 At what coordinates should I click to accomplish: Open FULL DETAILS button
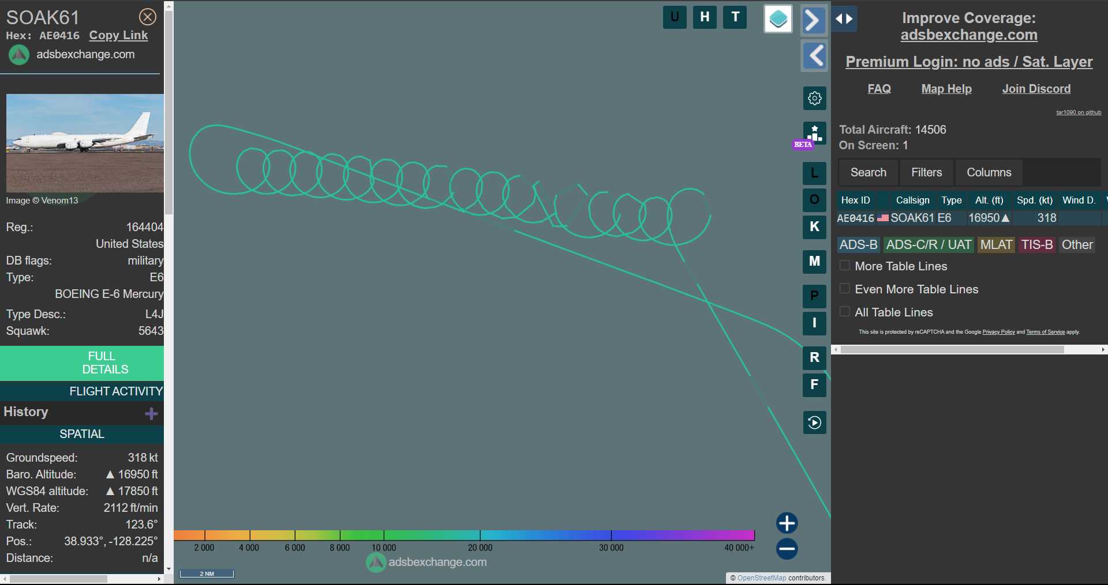coord(82,363)
